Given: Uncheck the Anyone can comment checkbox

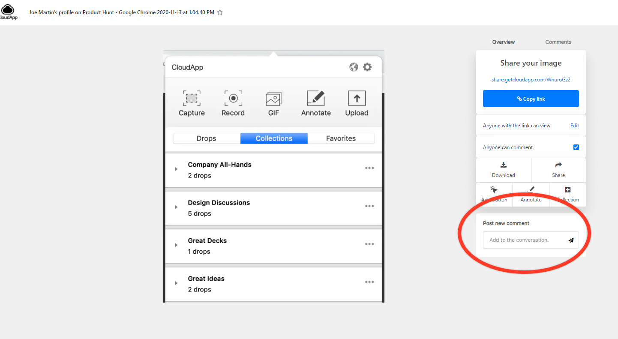Looking at the screenshot, I should pos(576,147).
